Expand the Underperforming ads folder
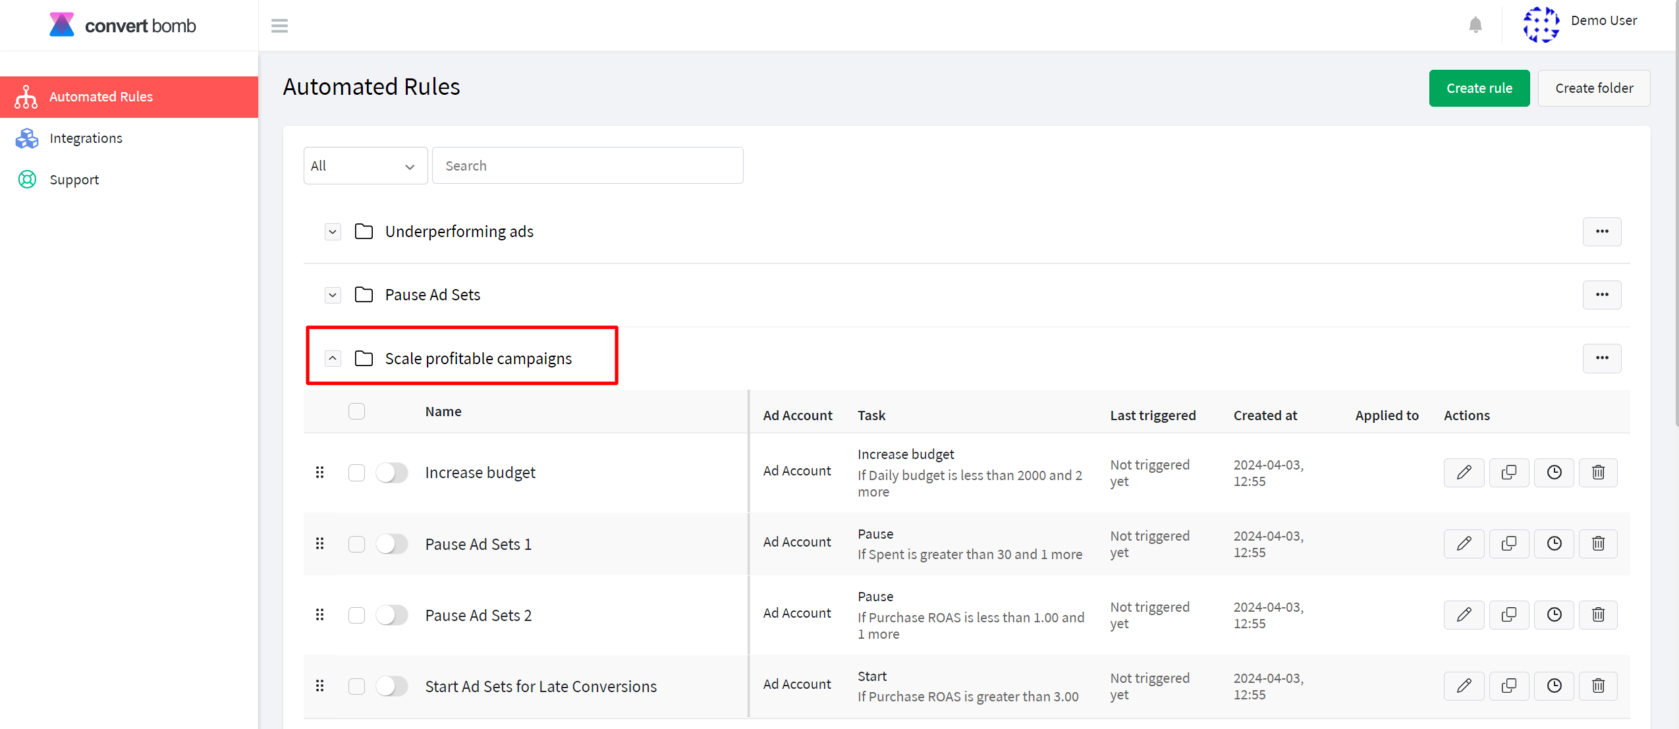Image resolution: width=1679 pixels, height=729 pixels. (x=333, y=231)
